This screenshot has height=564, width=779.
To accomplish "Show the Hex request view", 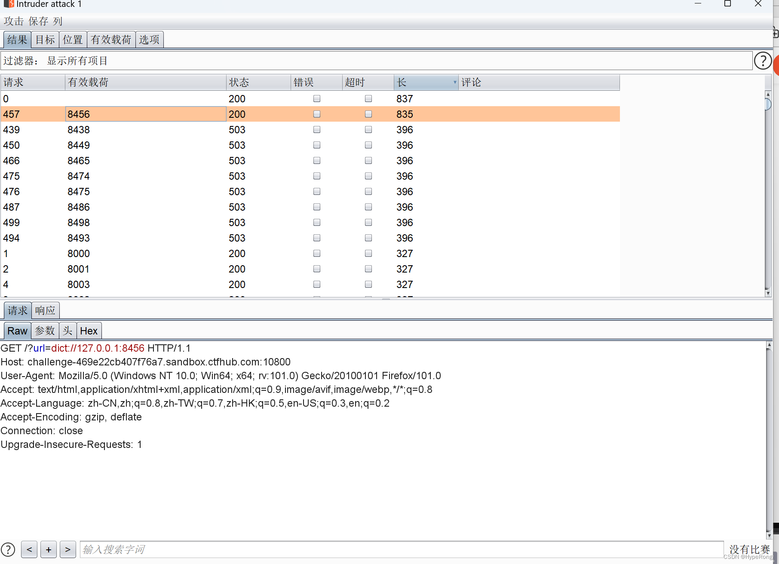I will [89, 331].
